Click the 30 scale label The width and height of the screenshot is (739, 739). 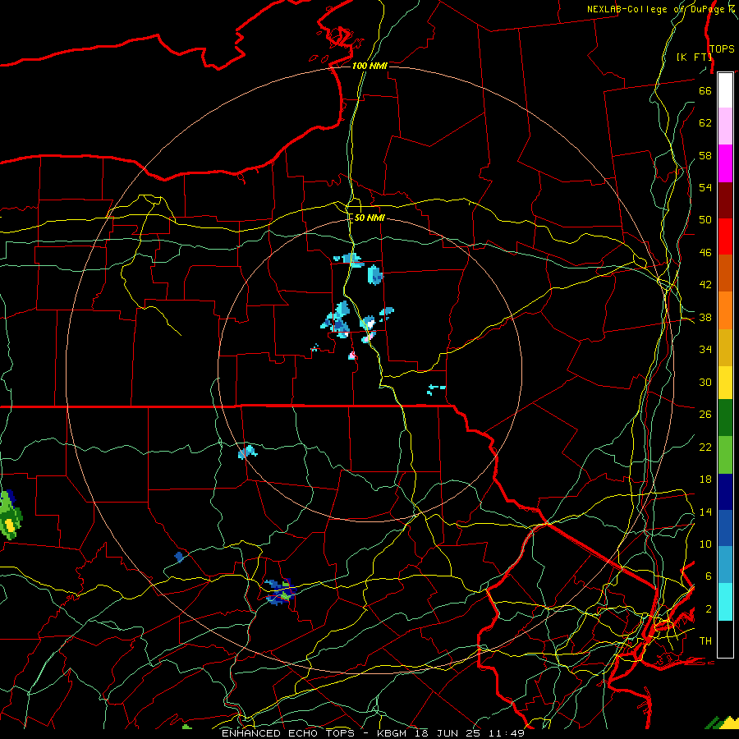pos(705,382)
